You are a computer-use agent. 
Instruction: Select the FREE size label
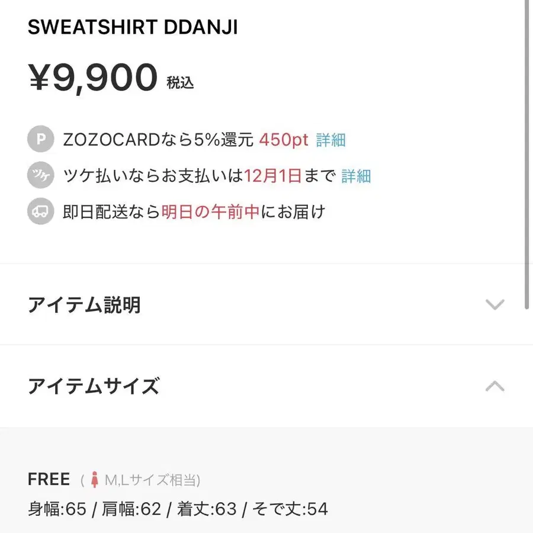49,480
